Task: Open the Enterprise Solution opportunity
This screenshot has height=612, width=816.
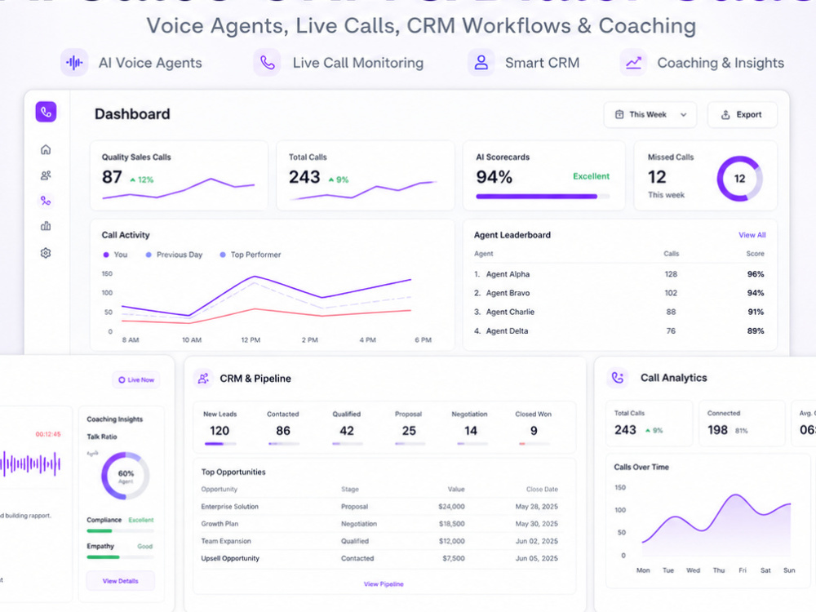Action: [x=379, y=507]
